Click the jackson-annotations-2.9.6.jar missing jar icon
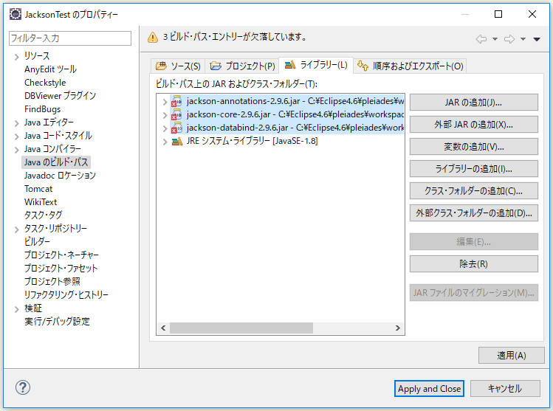Screen dimensions: 553x411 tap(176, 102)
